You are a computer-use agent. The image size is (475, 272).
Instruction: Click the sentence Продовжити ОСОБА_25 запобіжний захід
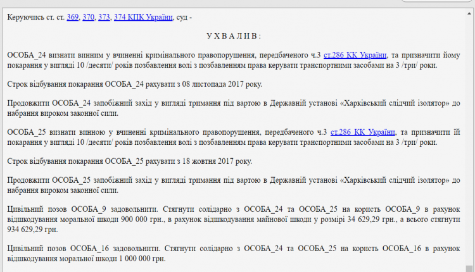click(x=95, y=181)
